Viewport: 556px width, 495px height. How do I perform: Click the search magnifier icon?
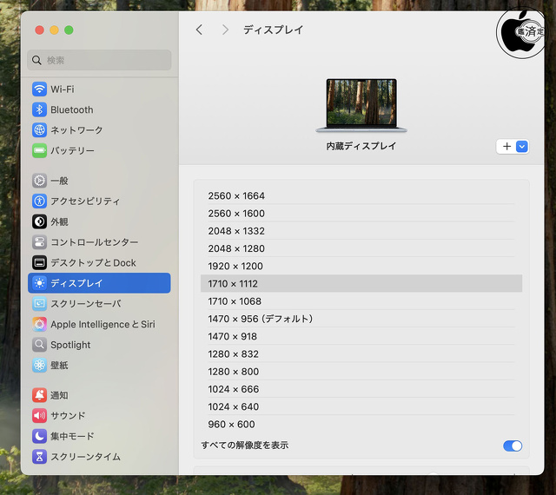[36, 60]
